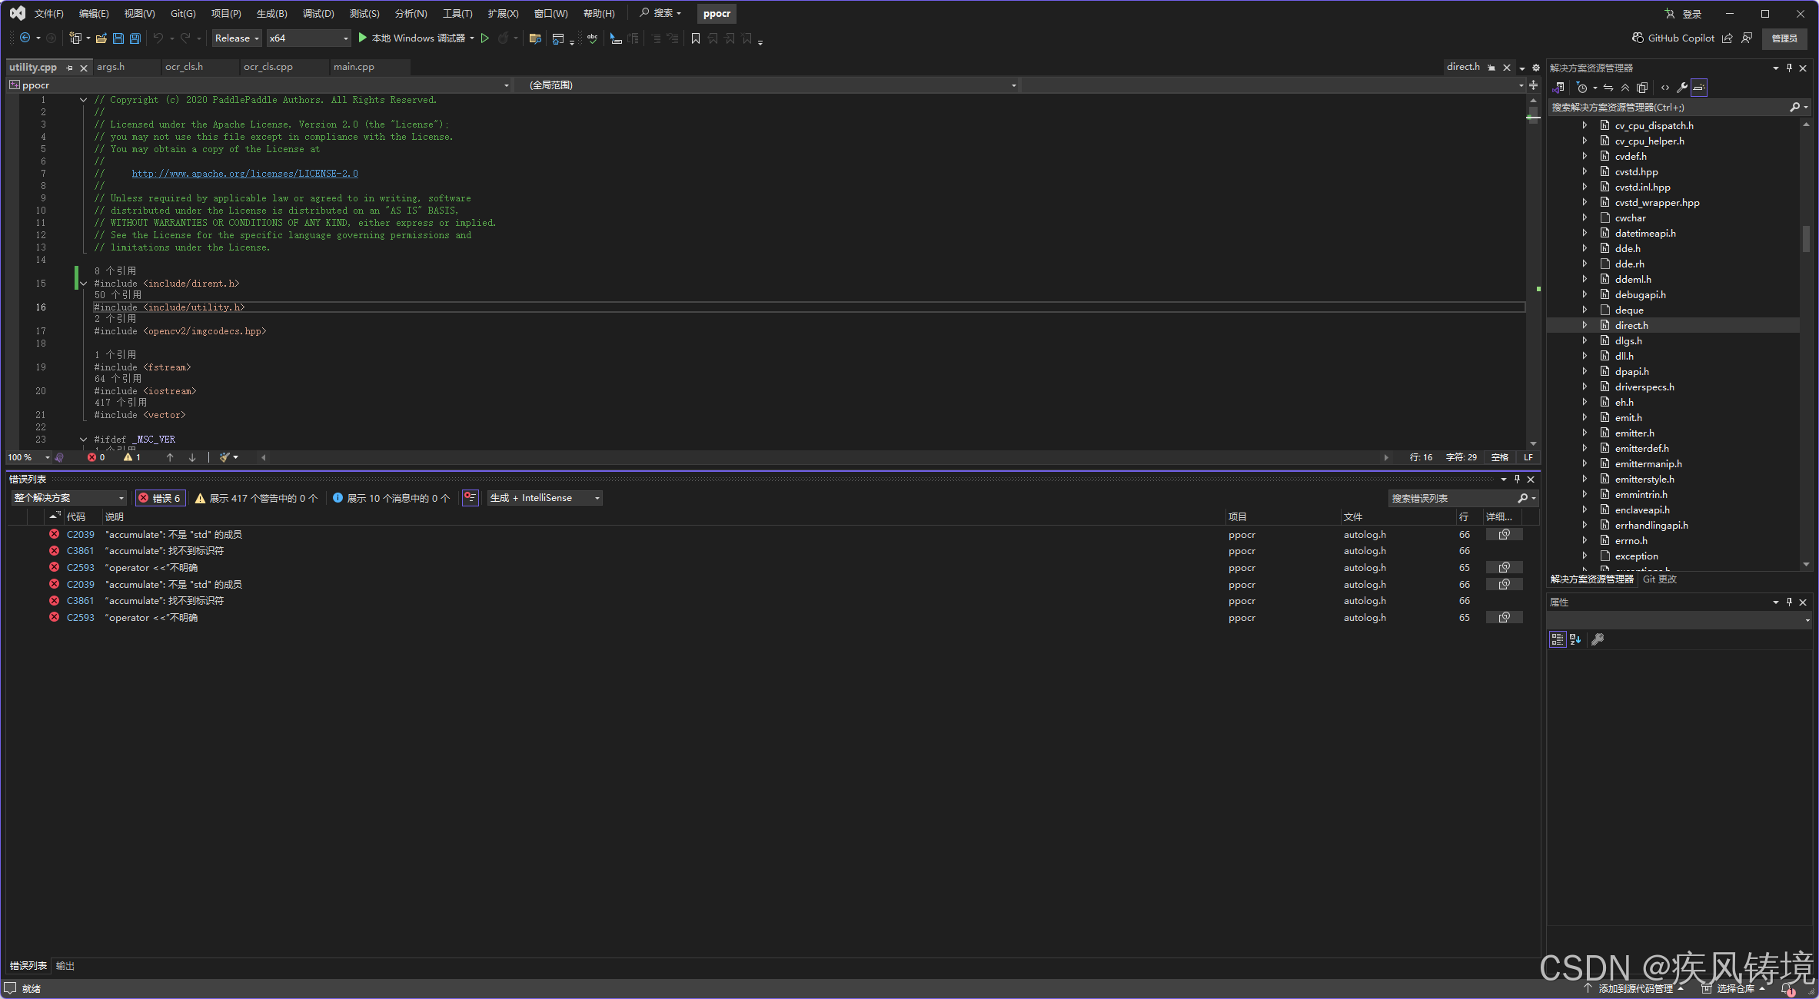Screen dimensions: 1819x999
Task: Expand the direct.h tree node
Action: point(1585,325)
